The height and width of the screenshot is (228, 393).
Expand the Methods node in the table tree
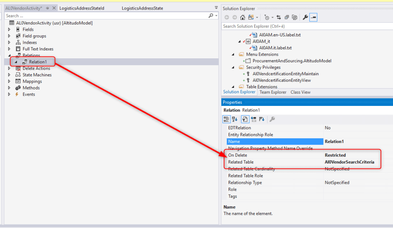tap(9, 88)
